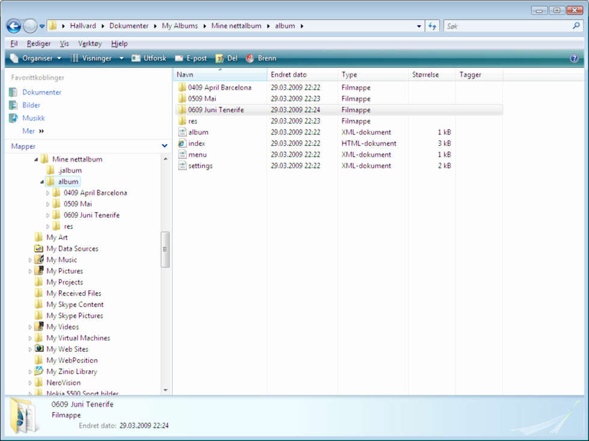Screen dimensions: 589x441
Task: Expand res folder in tree
Action: click(x=47, y=227)
